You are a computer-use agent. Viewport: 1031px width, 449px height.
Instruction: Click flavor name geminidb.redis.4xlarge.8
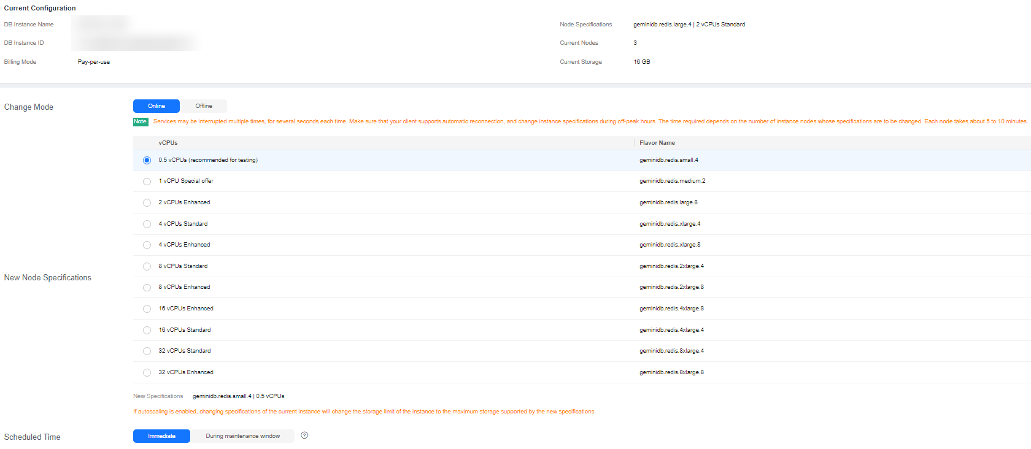(672, 309)
